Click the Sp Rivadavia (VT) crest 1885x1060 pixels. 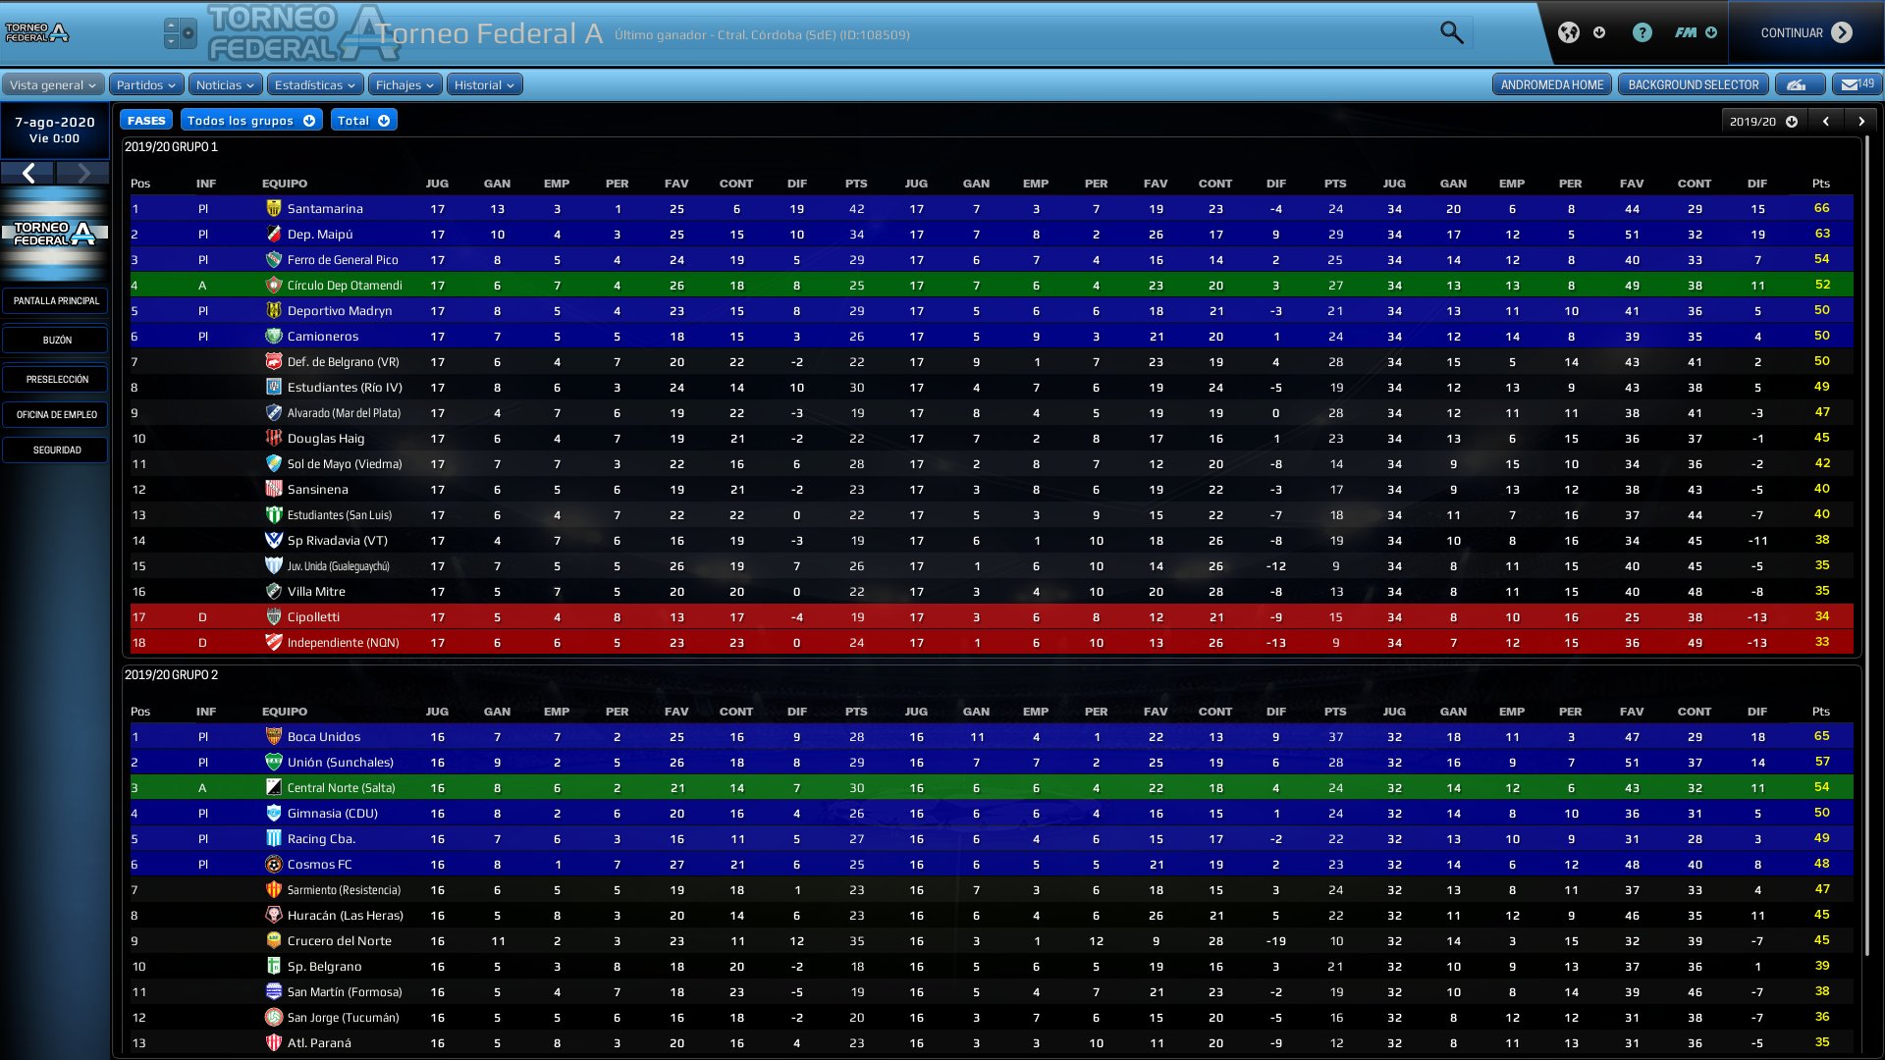point(274,540)
